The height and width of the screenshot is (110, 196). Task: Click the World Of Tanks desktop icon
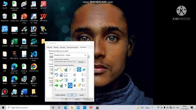click(34, 81)
